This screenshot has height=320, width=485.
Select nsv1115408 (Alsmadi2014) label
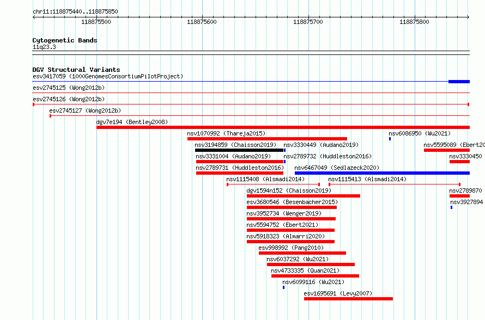pos(265,179)
